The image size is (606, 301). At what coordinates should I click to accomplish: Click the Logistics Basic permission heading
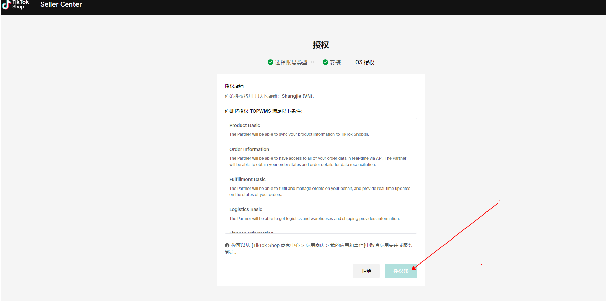(x=245, y=209)
